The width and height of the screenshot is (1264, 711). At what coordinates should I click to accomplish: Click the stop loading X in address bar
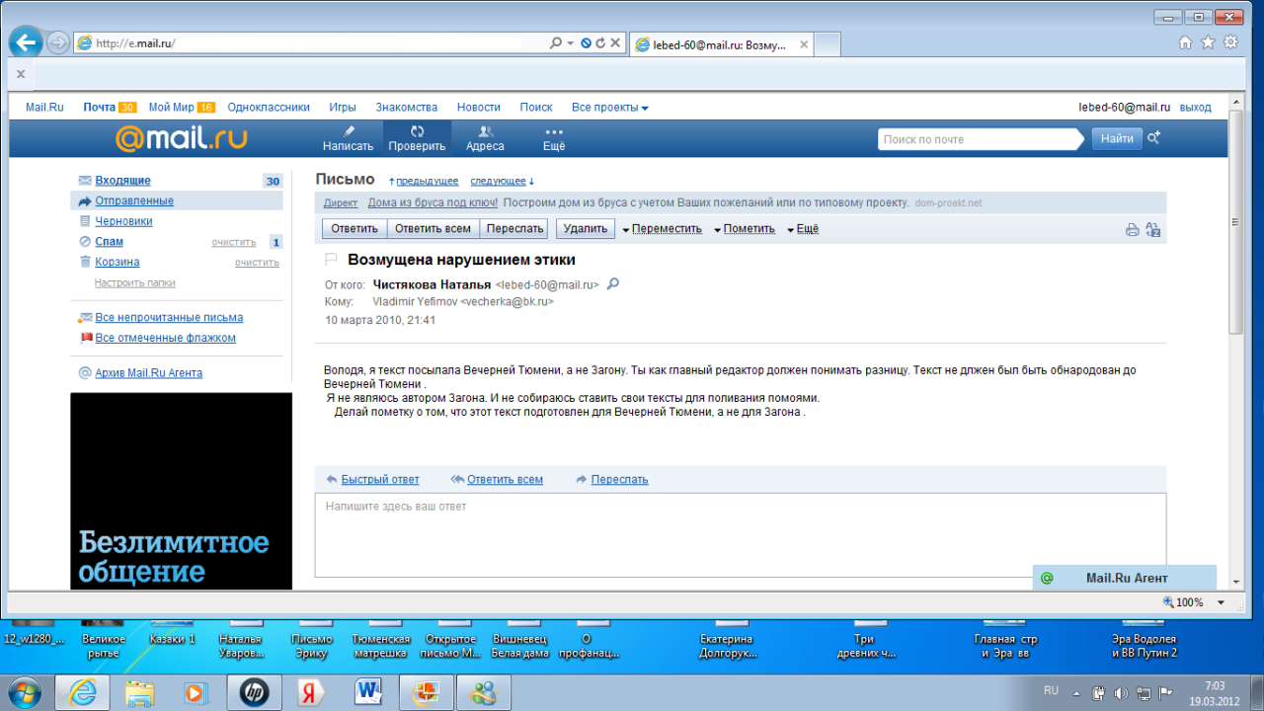coord(615,43)
